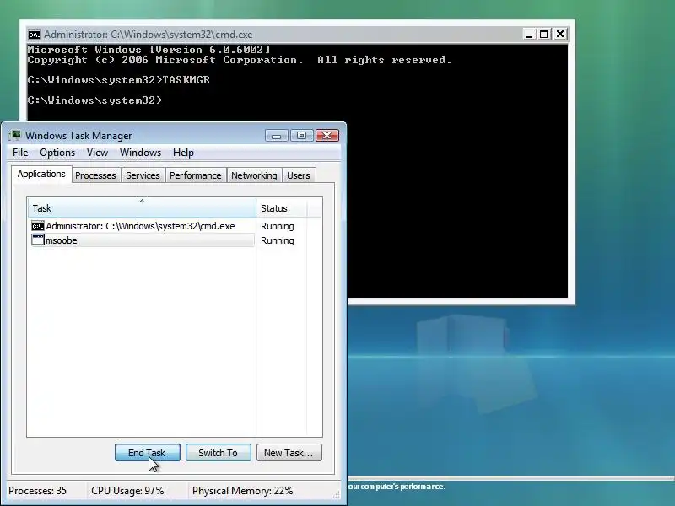
Task: Click the cmd.exe window title text
Action: pyautogui.click(x=148, y=35)
